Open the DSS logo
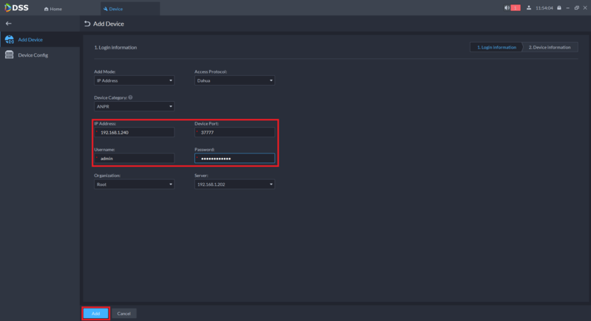The image size is (591, 321). [16, 8]
